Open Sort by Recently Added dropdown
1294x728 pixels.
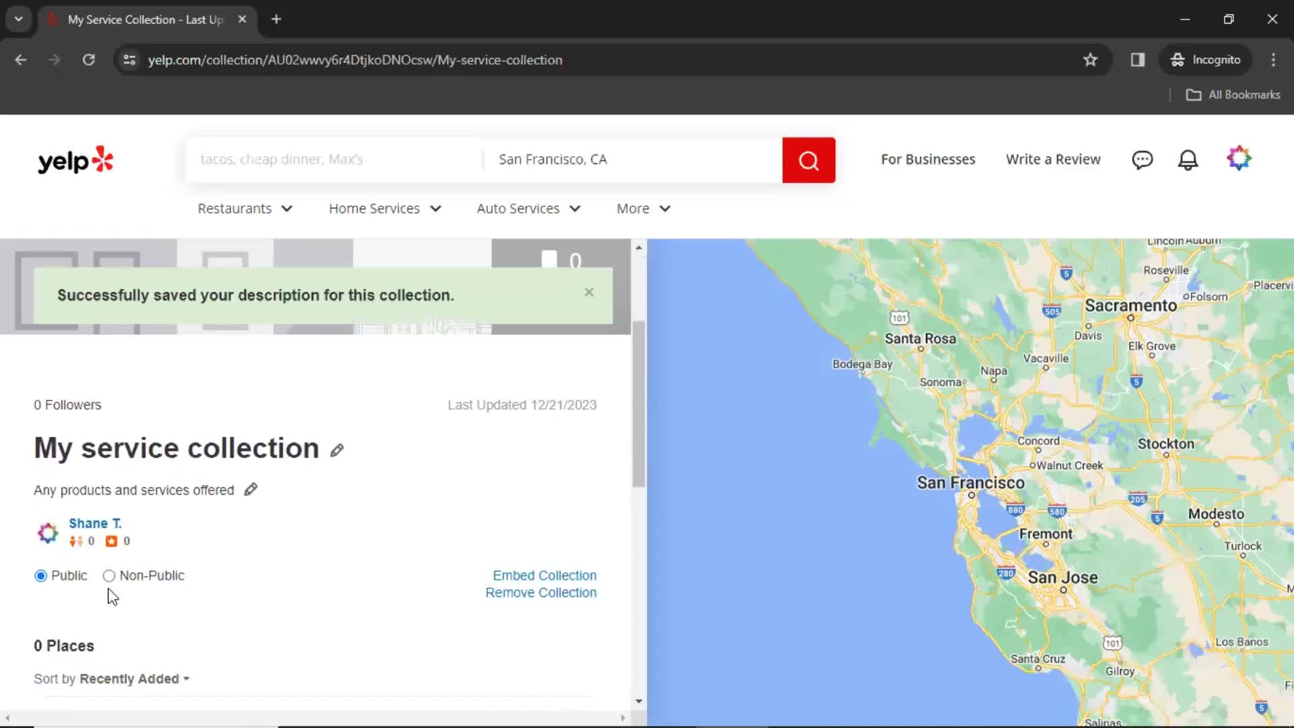click(134, 679)
